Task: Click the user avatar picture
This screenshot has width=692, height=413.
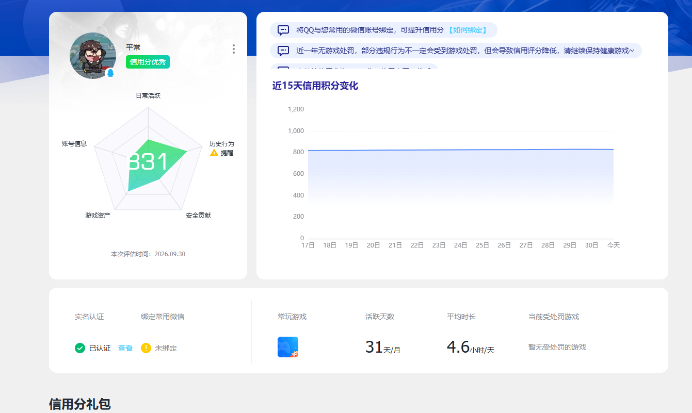Action: tap(93, 56)
